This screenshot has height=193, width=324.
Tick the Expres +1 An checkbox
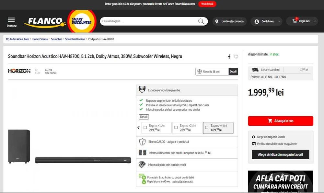tap(145, 128)
